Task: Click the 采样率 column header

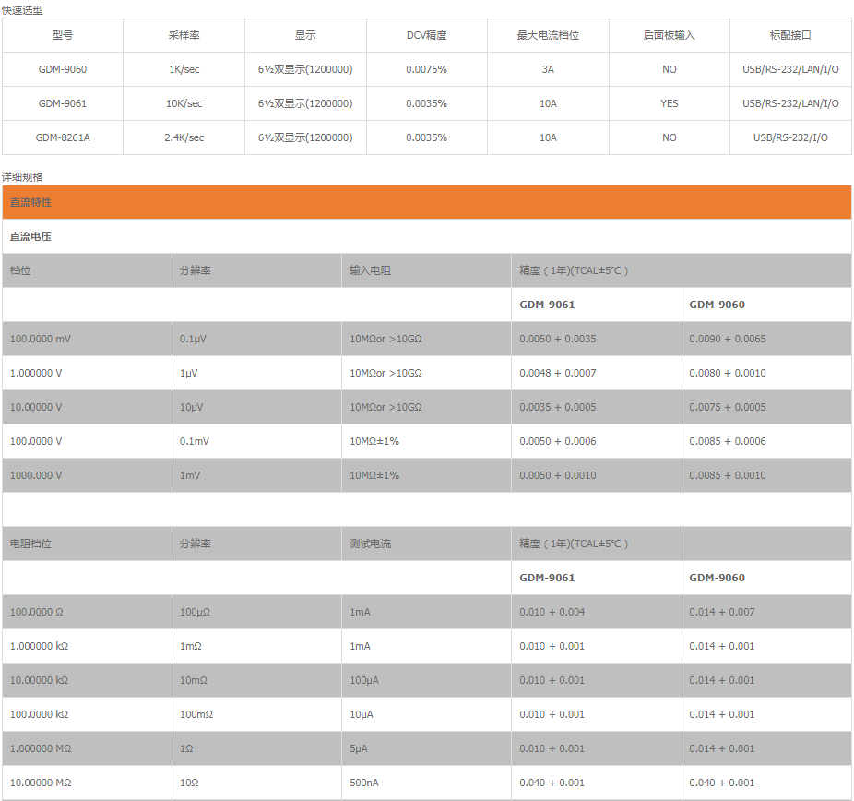Action: 184,35
